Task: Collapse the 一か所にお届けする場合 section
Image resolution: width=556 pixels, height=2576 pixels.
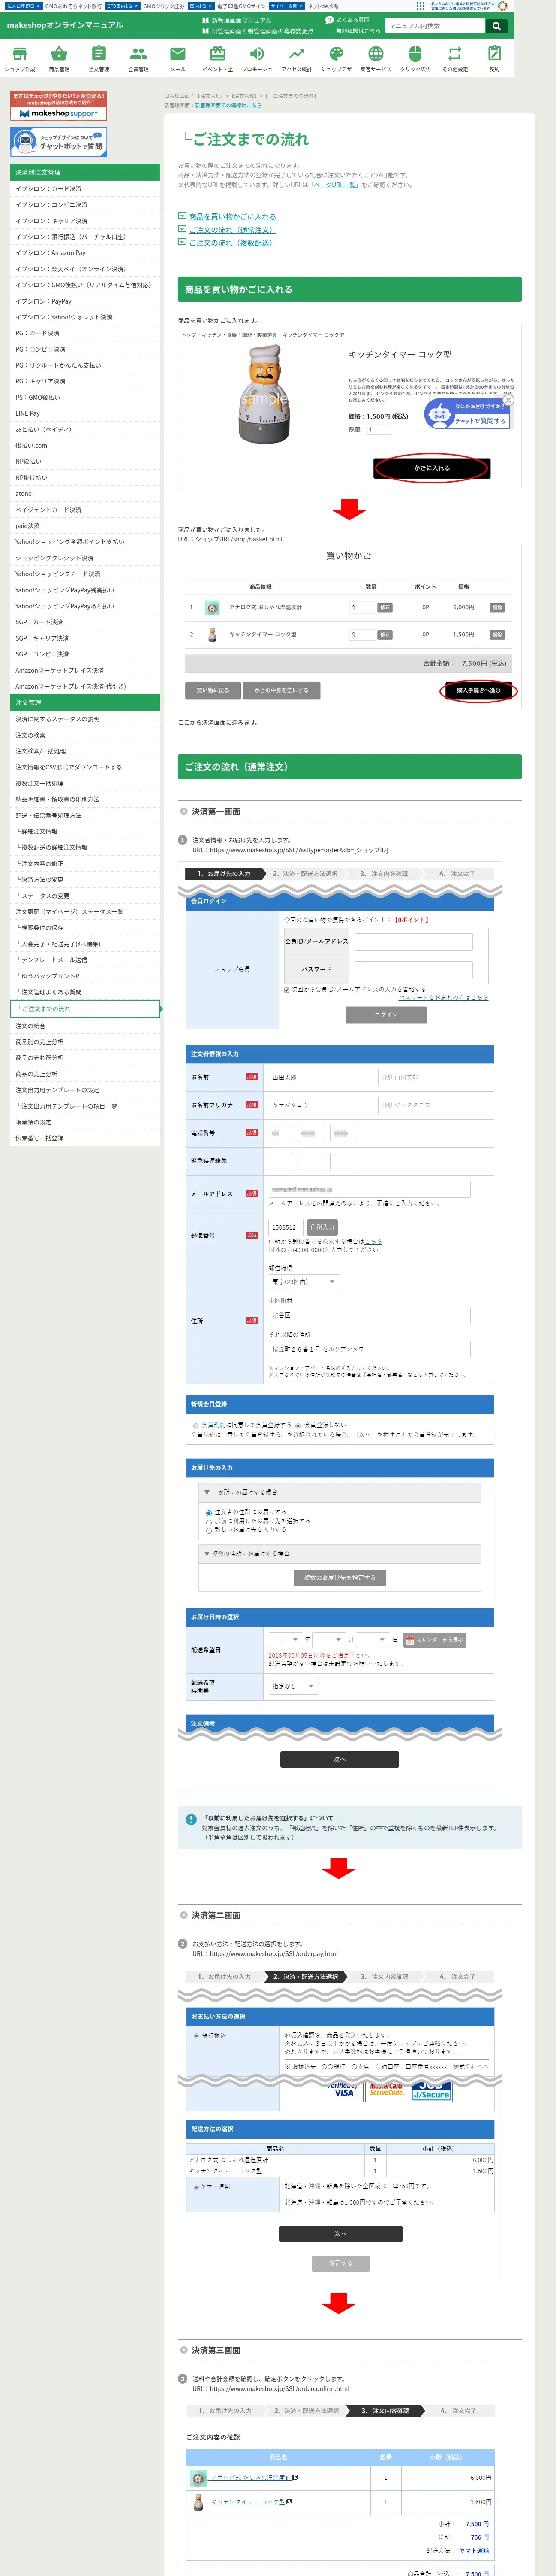Action: click(340, 1492)
